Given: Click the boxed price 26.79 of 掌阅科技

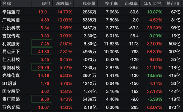Looking at the screenshot, I should pos(42,67).
